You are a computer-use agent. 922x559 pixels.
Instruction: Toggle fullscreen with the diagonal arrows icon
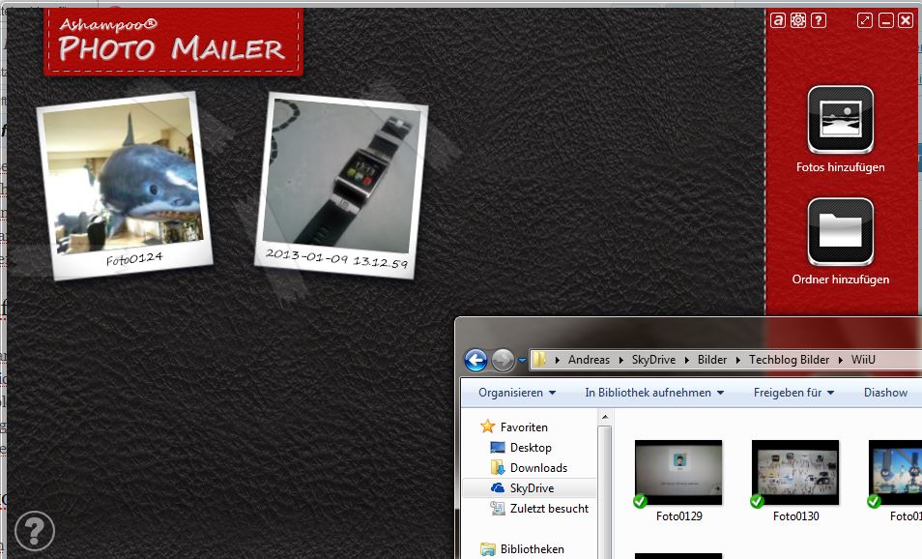point(865,20)
